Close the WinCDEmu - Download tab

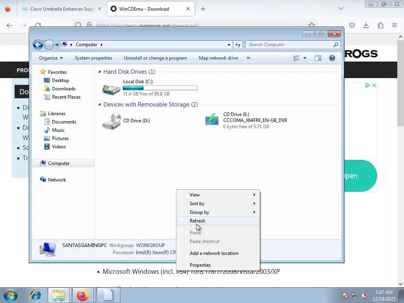[188, 9]
